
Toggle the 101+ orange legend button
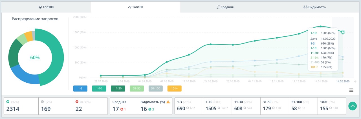tap(174, 89)
